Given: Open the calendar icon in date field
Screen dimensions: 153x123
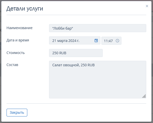Looking at the screenshot, I should 96,40.
